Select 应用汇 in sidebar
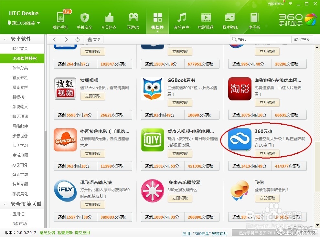The image size is (320, 237). click(x=18, y=214)
